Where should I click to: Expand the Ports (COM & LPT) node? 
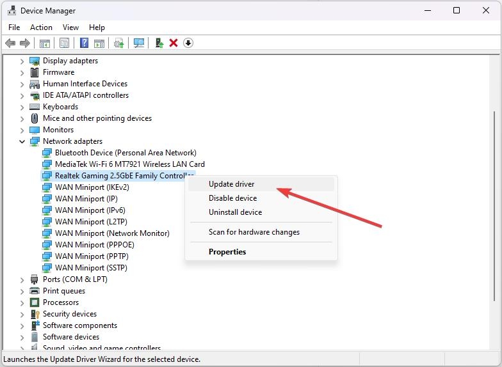22,280
